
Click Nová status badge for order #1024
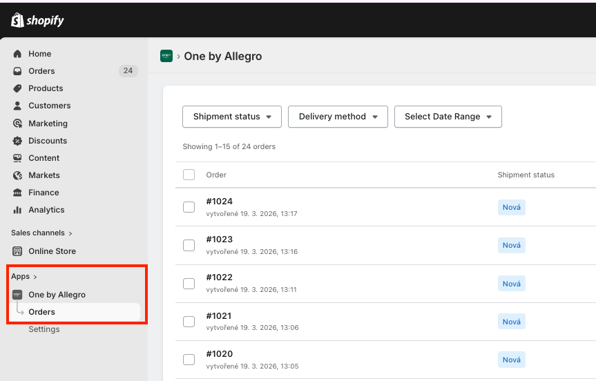[x=512, y=207]
